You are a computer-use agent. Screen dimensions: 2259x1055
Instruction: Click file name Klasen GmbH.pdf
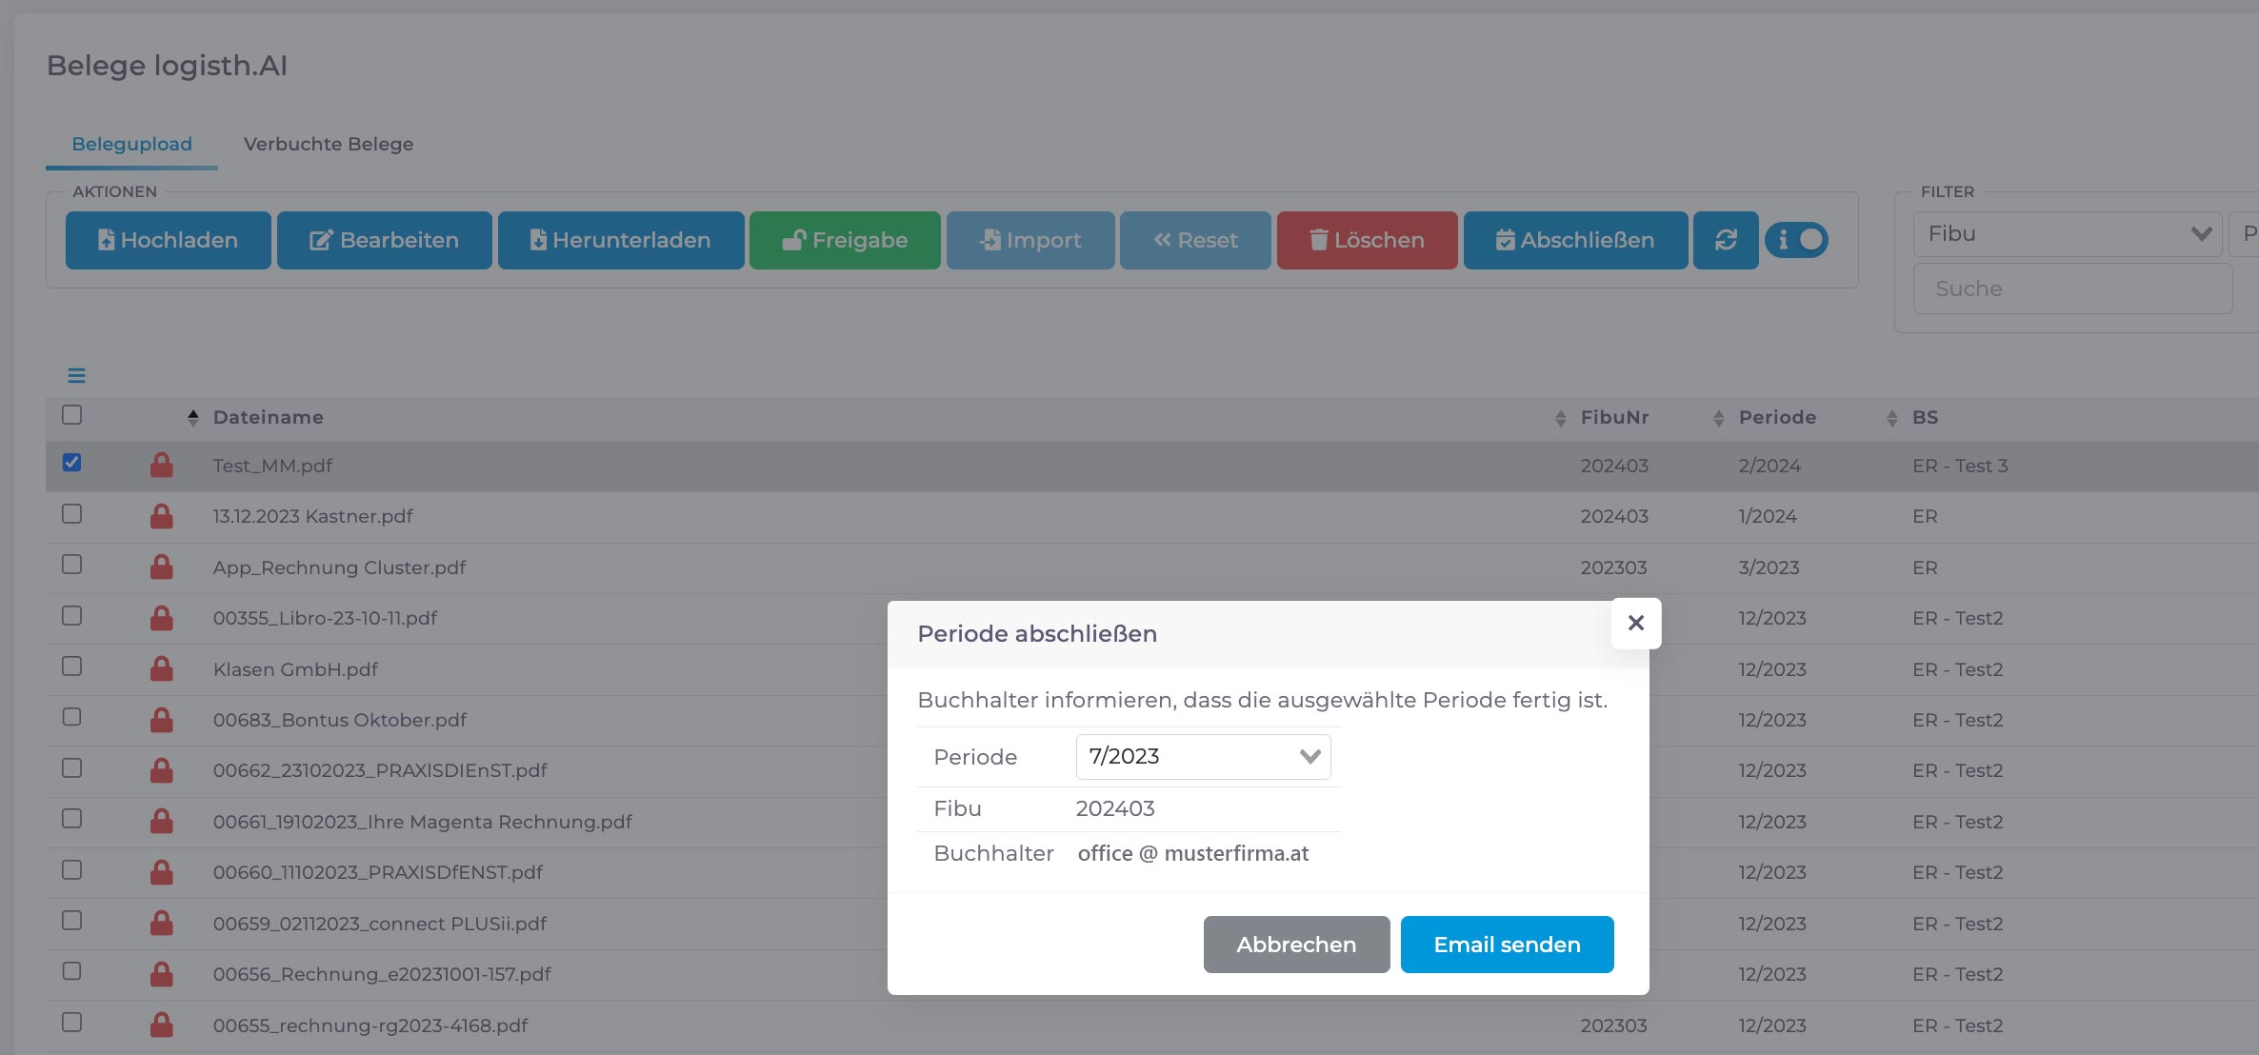tap(295, 669)
